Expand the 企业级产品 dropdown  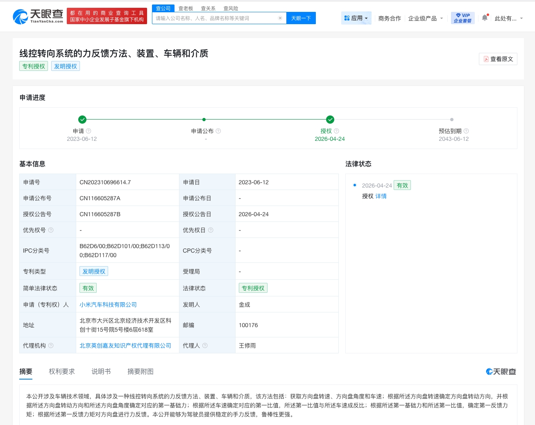point(425,18)
